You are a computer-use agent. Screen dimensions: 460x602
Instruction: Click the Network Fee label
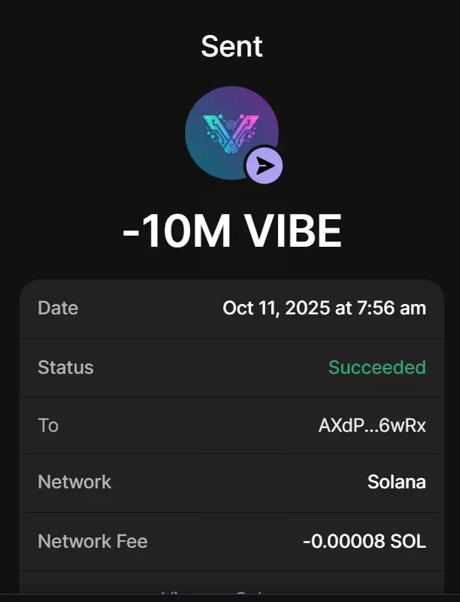point(92,541)
